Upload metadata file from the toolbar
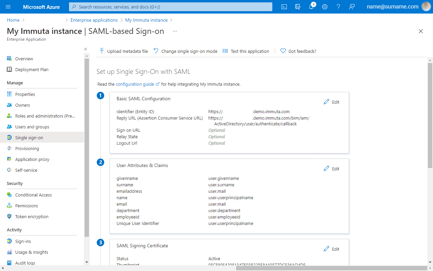The width and height of the screenshot is (433, 271). pos(123,51)
